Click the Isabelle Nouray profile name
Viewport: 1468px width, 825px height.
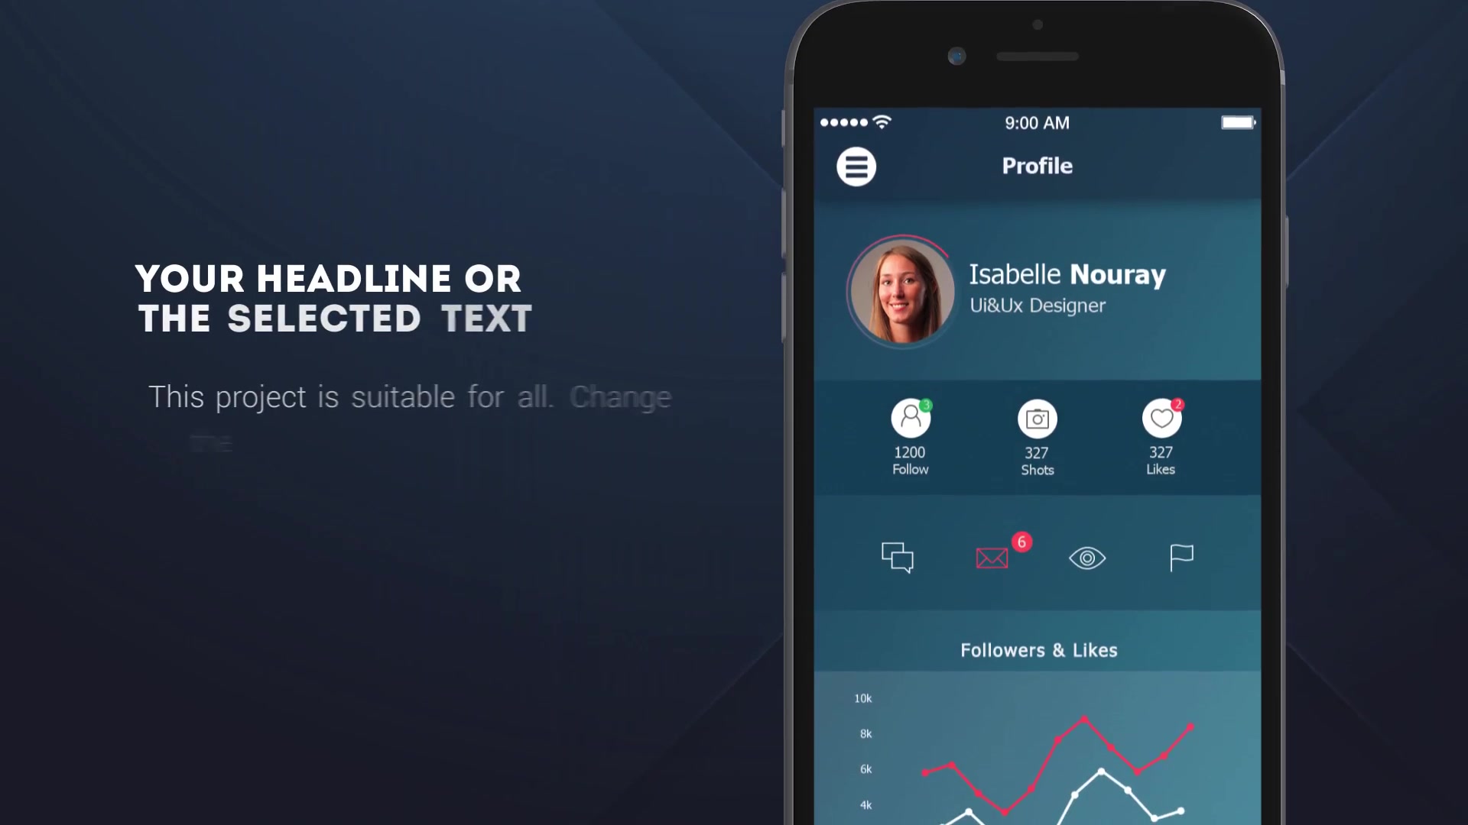pyautogui.click(x=1067, y=272)
